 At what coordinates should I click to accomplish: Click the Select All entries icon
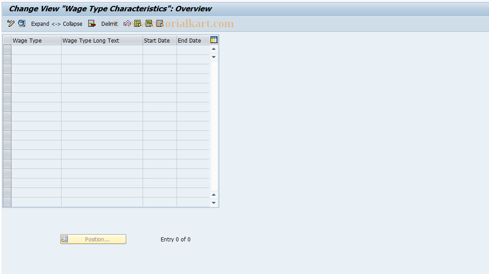pos(138,24)
